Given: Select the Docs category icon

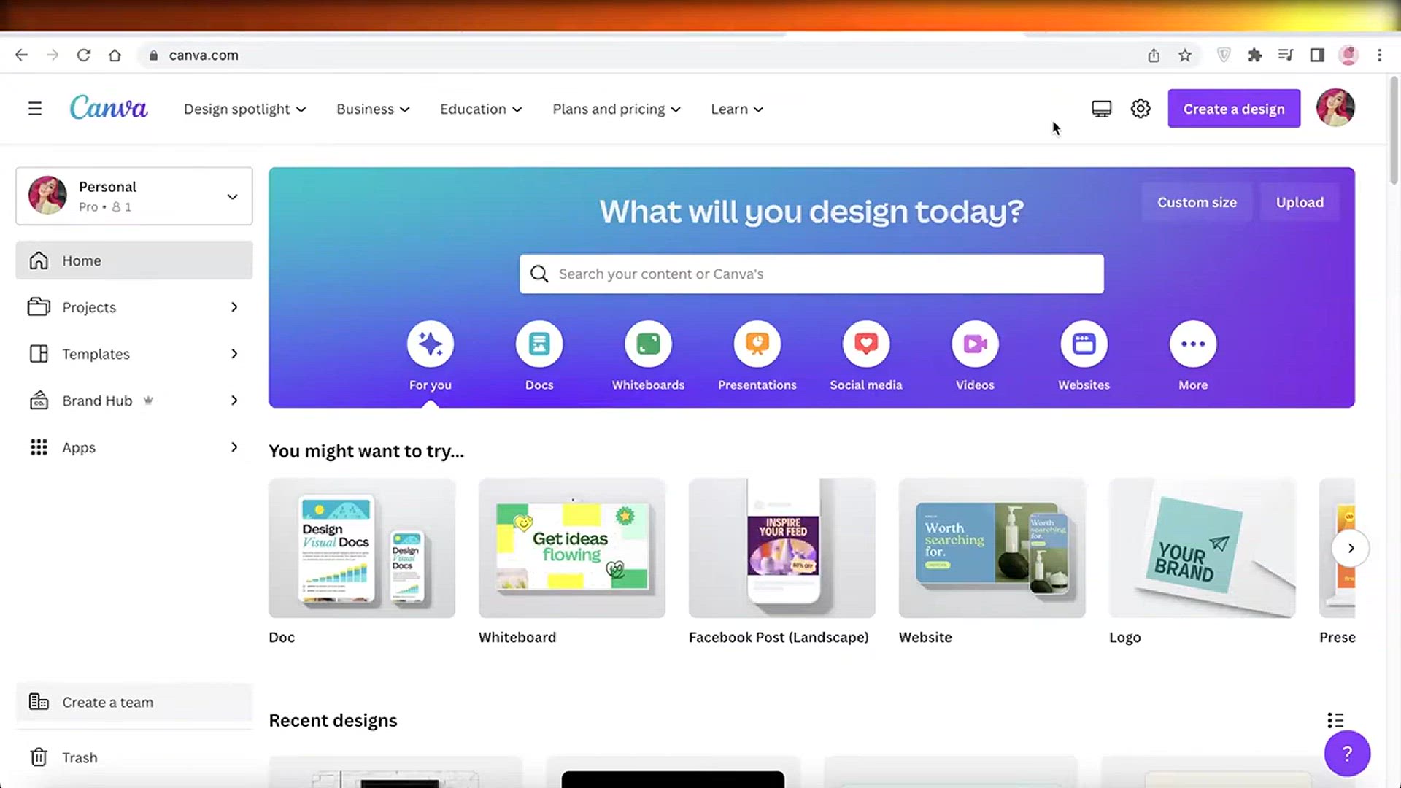Looking at the screenshot, I should coord(539,344).
